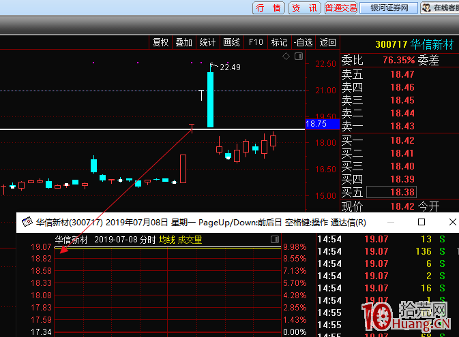Click -自选 to remove from watchlist
This screenshot has height=337, width=459.
(x=303, y=43)
